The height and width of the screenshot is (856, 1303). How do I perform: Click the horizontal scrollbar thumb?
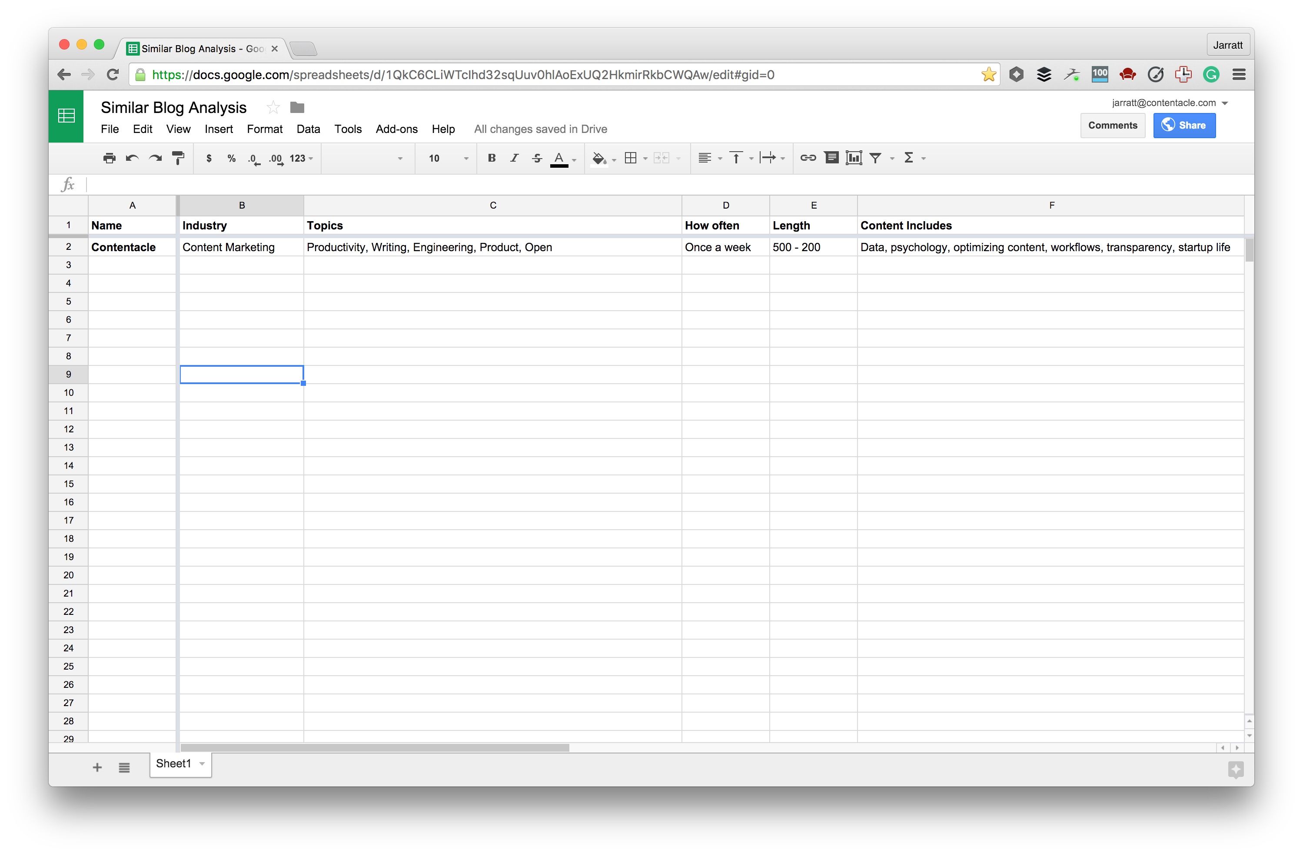375,748
